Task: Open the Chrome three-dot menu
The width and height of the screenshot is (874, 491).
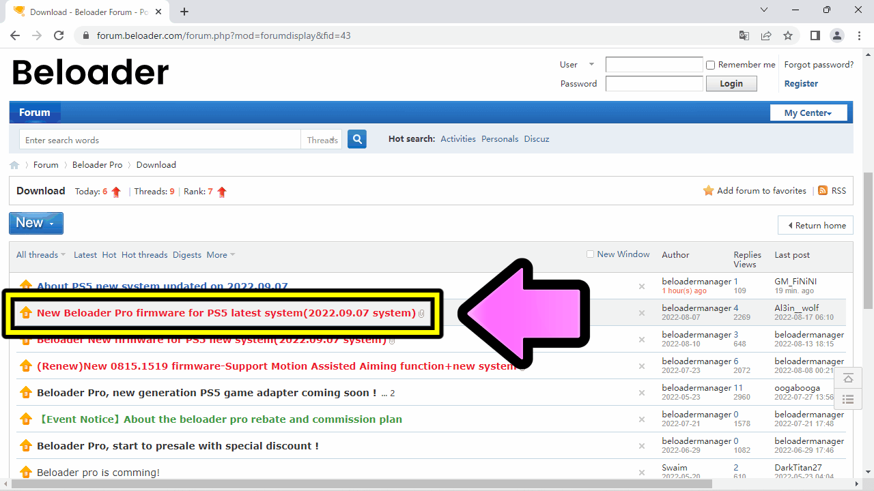Action: [x=859, y=35]
